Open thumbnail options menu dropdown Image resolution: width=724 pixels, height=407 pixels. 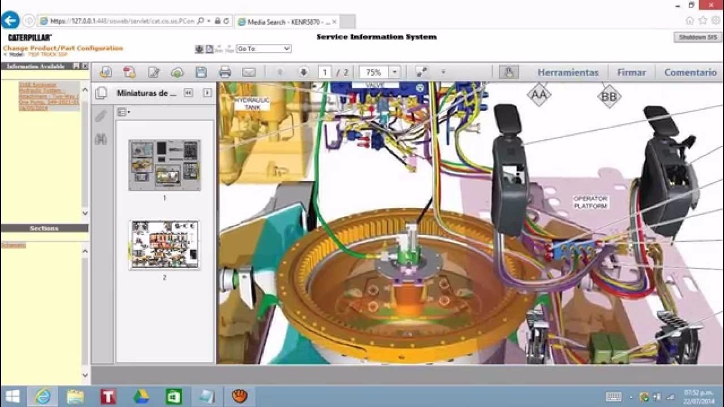124,112
